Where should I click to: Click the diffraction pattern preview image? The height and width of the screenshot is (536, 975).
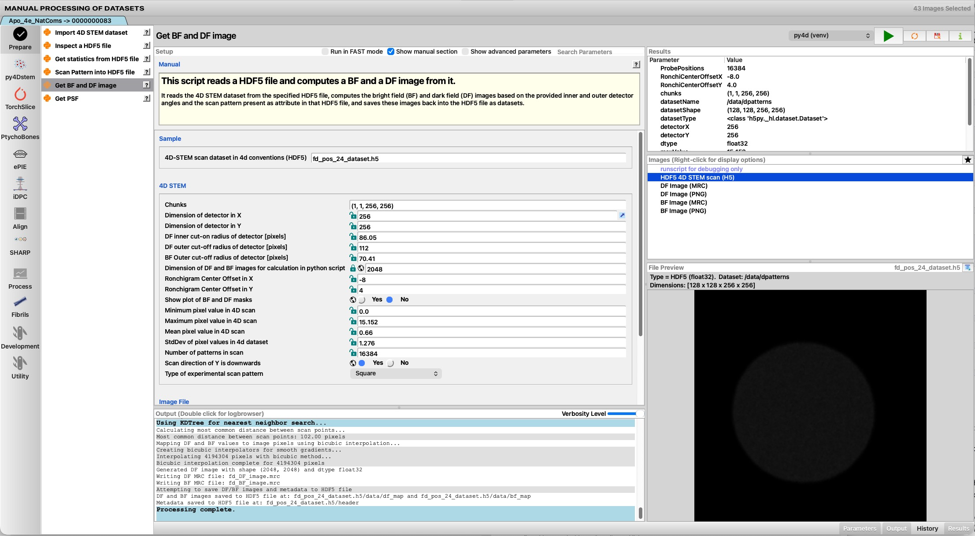point(810,405)
